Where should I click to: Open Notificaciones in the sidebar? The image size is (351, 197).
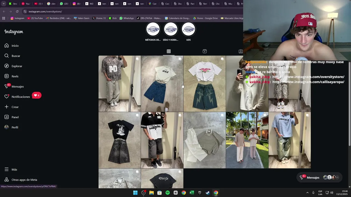tap(17, 97)
